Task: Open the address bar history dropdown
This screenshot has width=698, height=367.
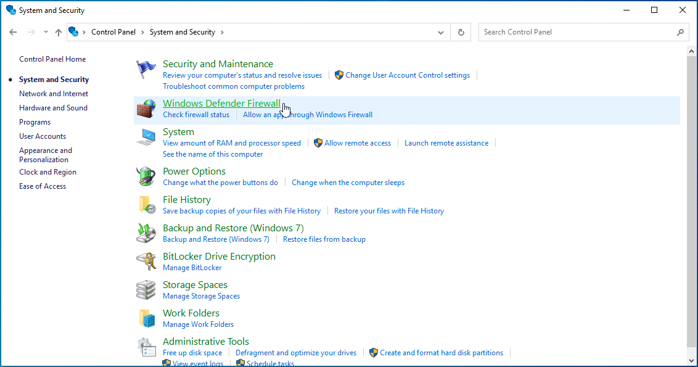Action: (x=440, y=31)
